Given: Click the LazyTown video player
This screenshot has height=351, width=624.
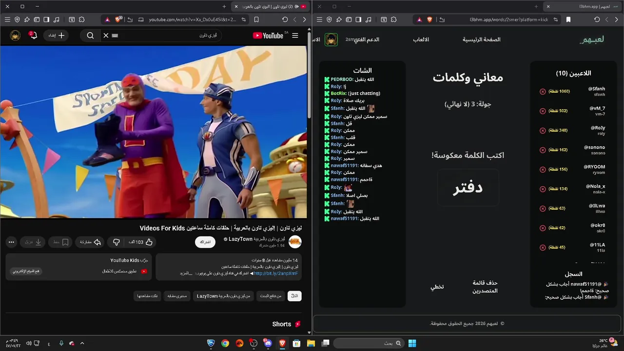Looking at the screenshot, I should tap(154, 132).
